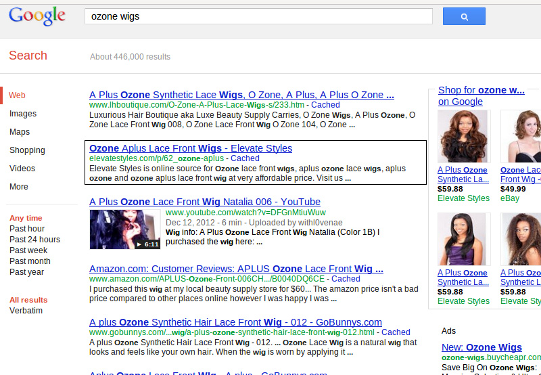Click the elevatestyles.com/p/62_ozone-aplus URL
The image size is (541, 375).
click(x=157, y=158)
